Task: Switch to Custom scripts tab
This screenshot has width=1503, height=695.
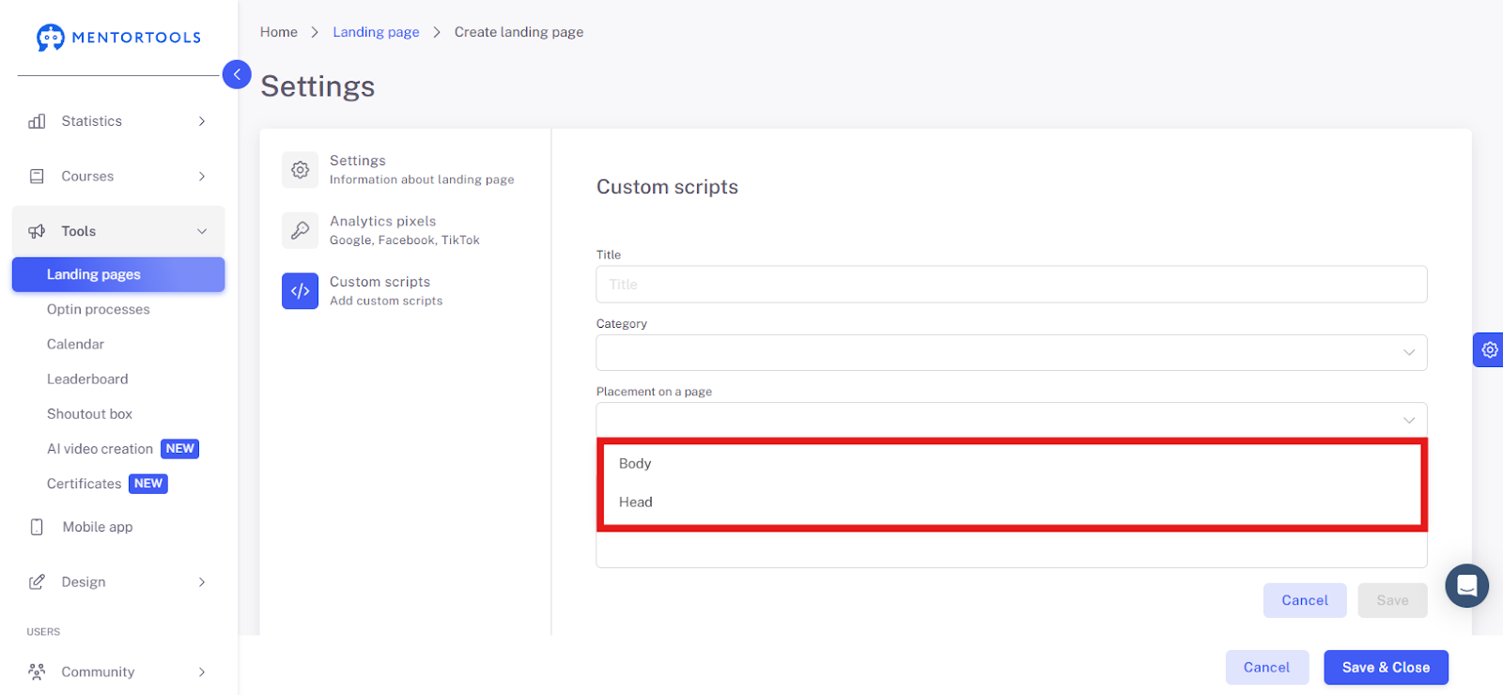Action: pos(404,291)
